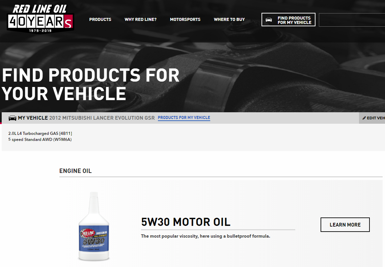Image resolution: width=385 pixels, height=267 pixels.
Task: Open the Products menu
Action: click(x=100, y=20)
